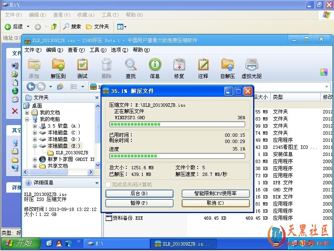Select the 修复 (Repair) toolbar icon
This screenshot has height=251, width=334.
179,68
